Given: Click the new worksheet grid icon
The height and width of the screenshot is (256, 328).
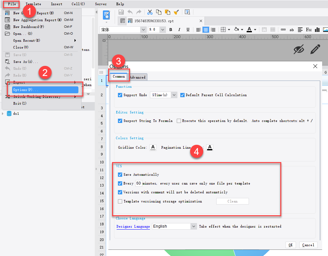Looking at the screenshot, I should (x=123, y=21).
